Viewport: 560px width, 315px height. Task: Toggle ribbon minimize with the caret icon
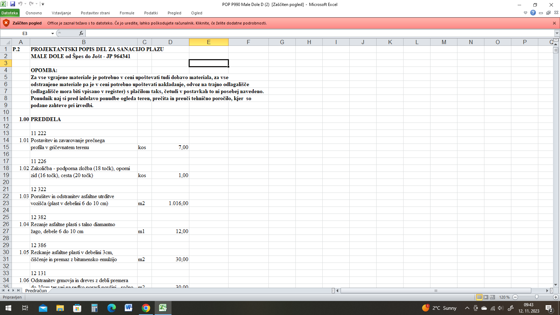click(x=525, y=13)
